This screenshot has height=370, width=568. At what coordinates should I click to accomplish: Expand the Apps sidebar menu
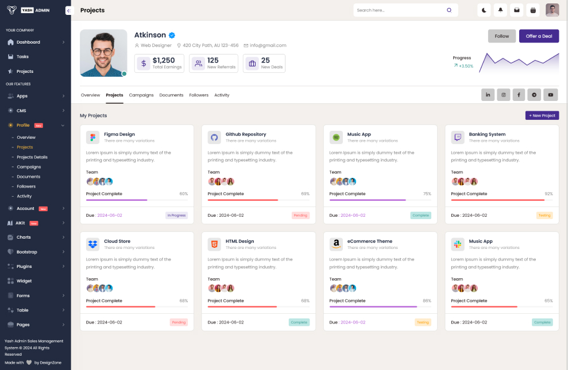click(36, 96)
